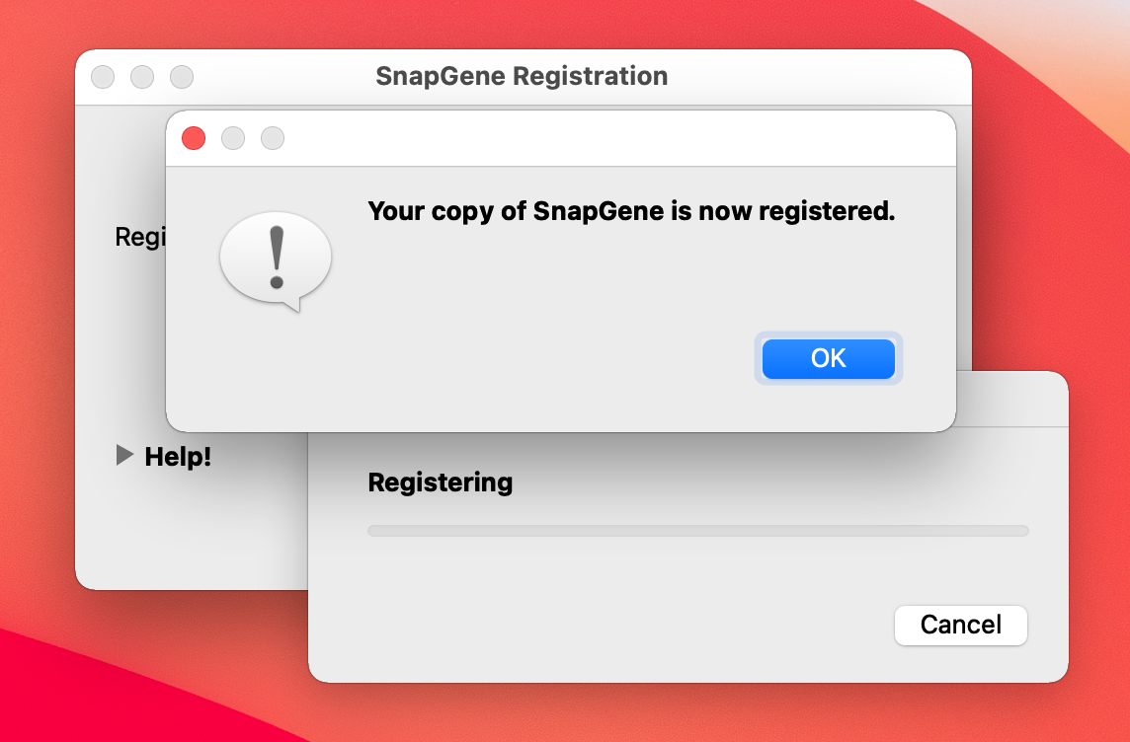1130x742 pixels.
Task: Minimize the SnapGene Registration window
Action: pyautogui.click(x=142, y=77)
